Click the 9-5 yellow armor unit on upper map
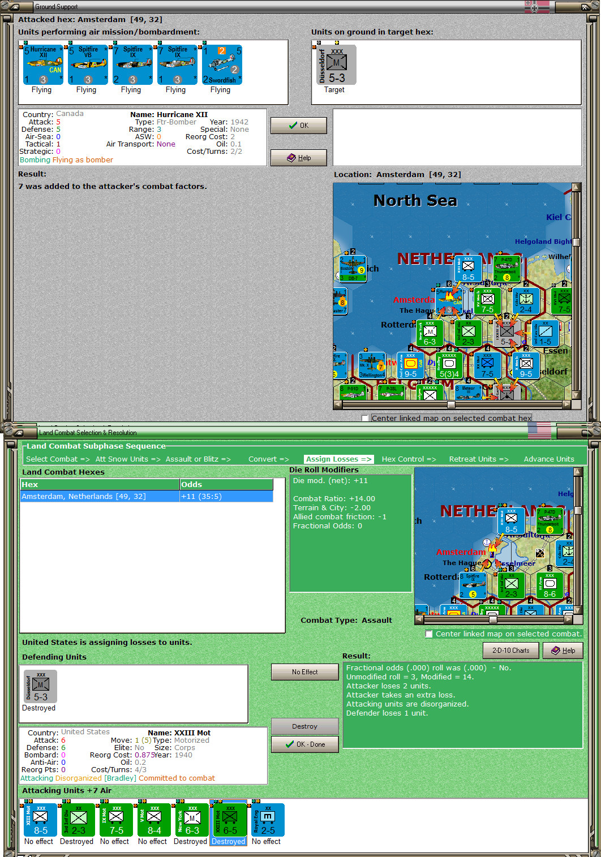This screenshot has height=857, width=601. pyautogui.click(x=411, y=365)
